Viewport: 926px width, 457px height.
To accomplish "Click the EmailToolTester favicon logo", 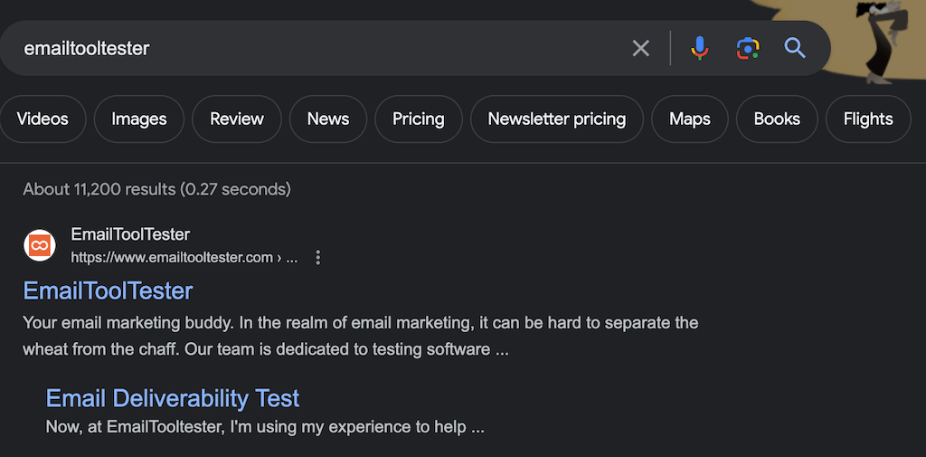I will click(x=40, y=245).
